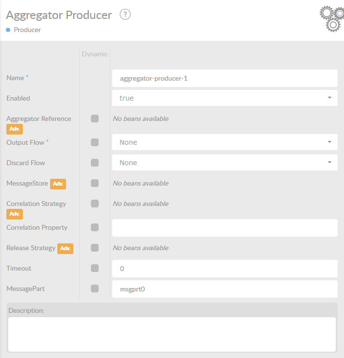Click the Adv. badge beside MessageStore

pyautogui.click(x=58, y=184)
